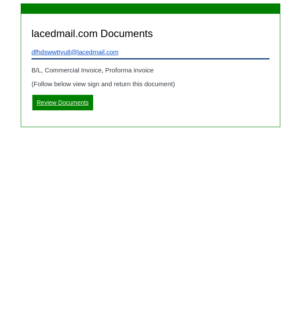This screenshot has height=331, width=301.
Task: Click the green banner at the top
Action: tap(150, 9)
